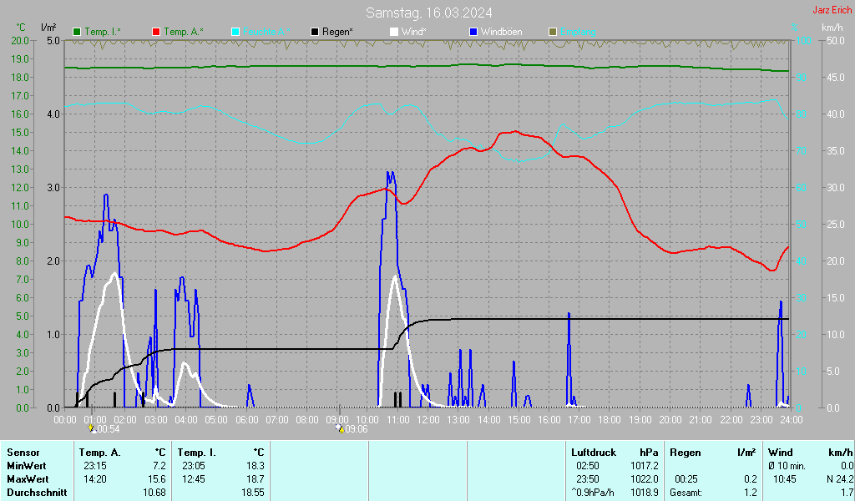Select the Temp. I. column header
Viewport: 855px width, 501px height.
(197, 452)
